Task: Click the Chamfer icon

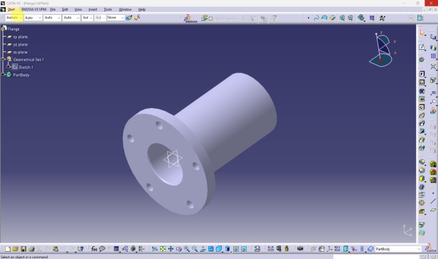Action: click(x=422, y=171)
